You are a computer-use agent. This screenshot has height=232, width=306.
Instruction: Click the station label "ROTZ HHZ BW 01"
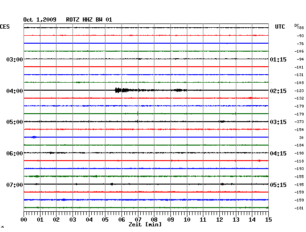[x=89, y=20]
